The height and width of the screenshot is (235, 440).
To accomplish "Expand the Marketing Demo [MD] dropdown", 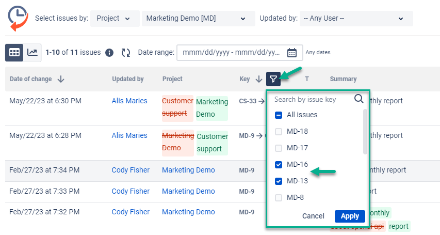I will tap(197, 19).
